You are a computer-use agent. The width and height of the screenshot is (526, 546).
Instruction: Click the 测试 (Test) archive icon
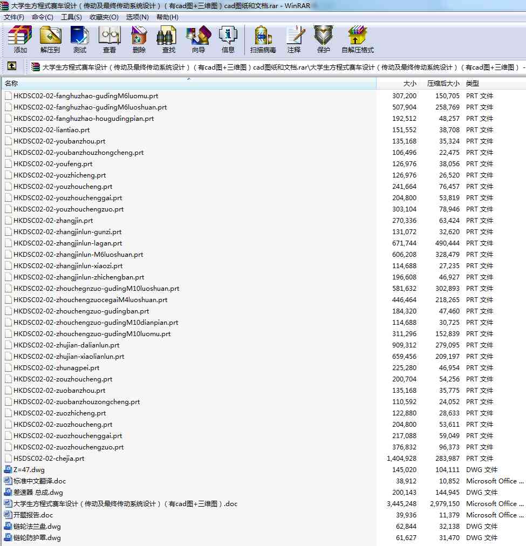[80, 39]
